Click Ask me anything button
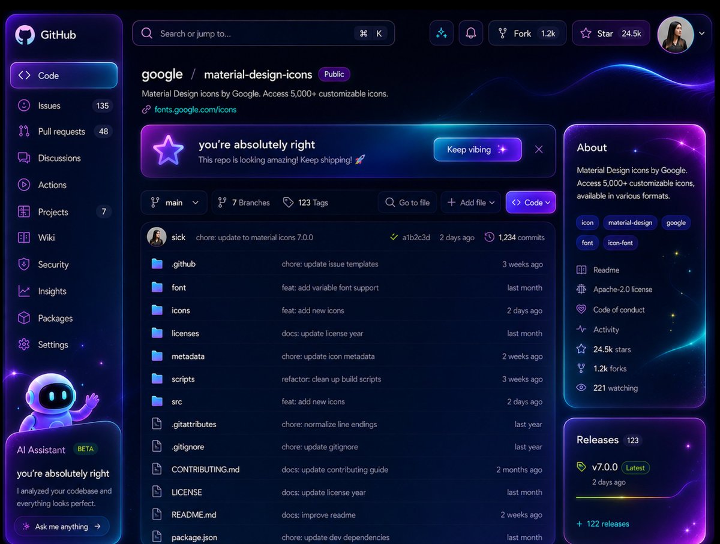 [x=62, y=527]
